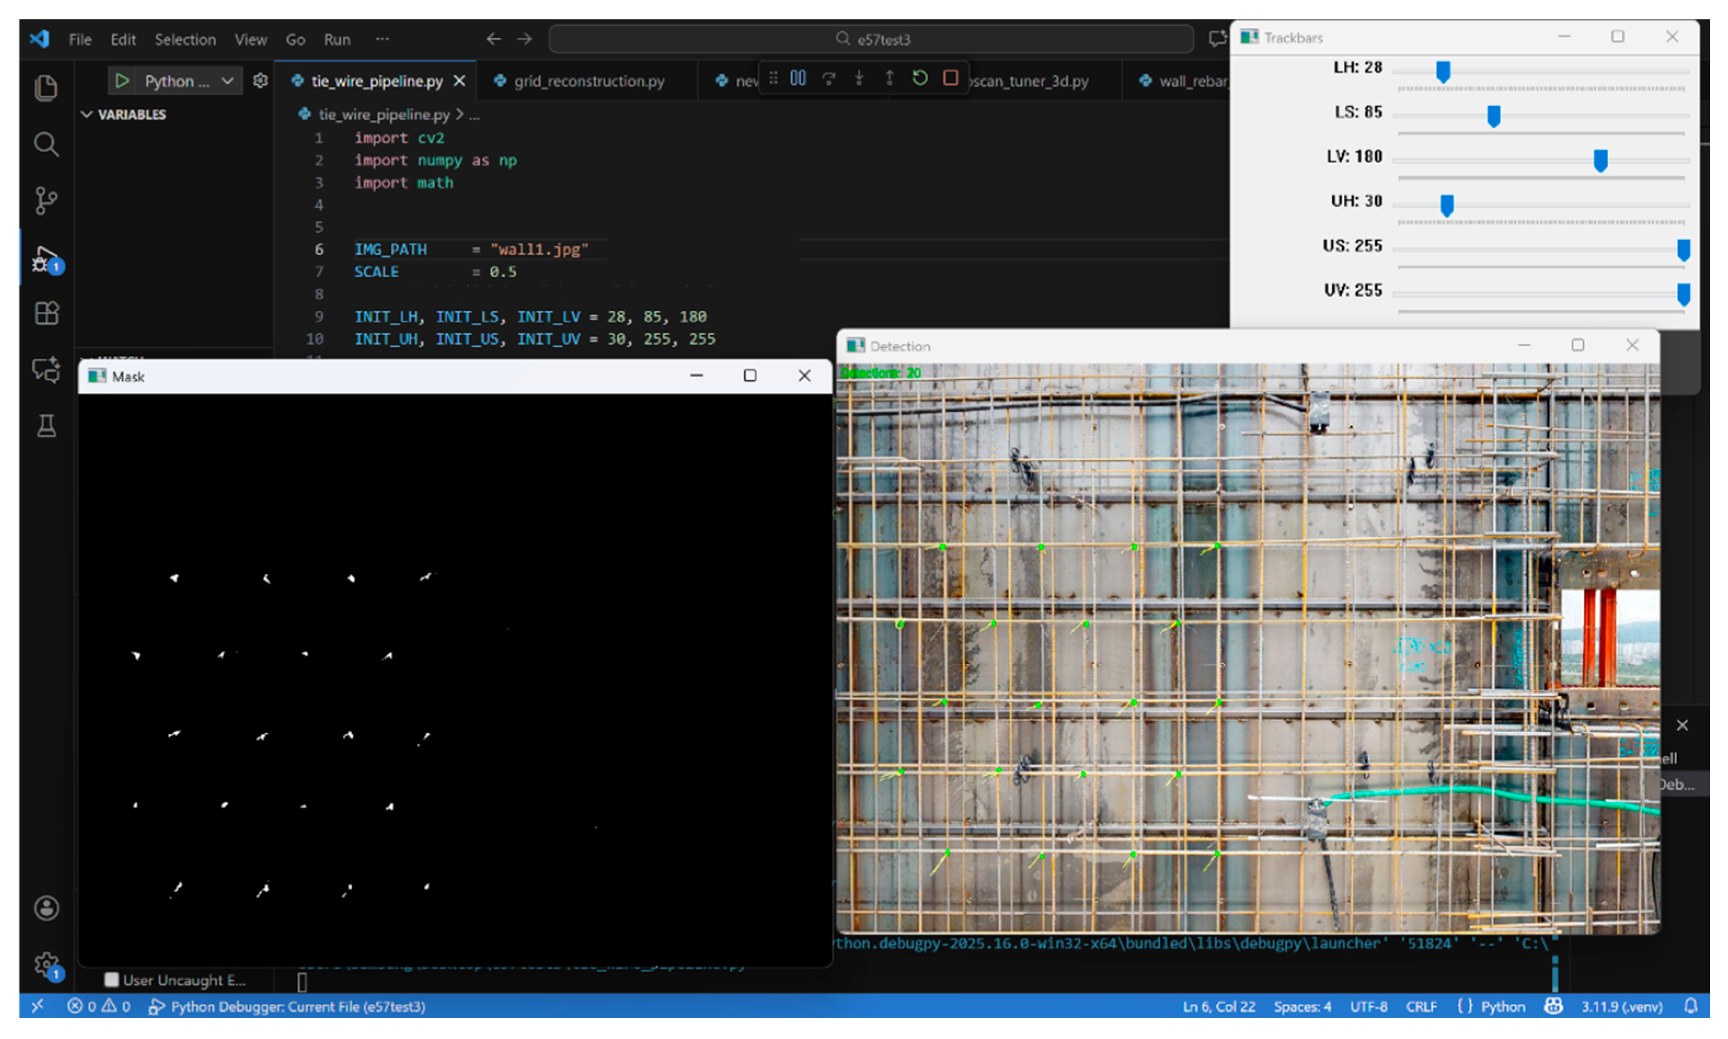Screen dimensions: 1728x1039
Task: Click the CRLF line ending status item
Action: pos(1421,1006)
